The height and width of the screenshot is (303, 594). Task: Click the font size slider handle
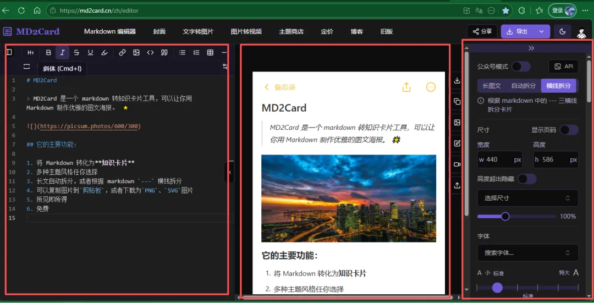tap(497, 288)
